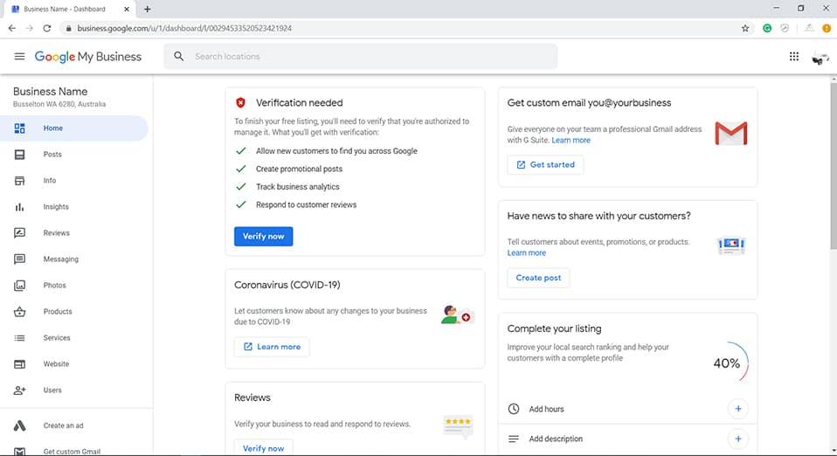
Task: Click Business Name heading in sidebar
Action: click(x=50, y=92)
